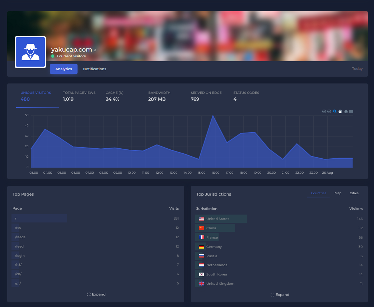Open the Analytics tab
Viewport: 374px width, 307px height.
(64, 69)
